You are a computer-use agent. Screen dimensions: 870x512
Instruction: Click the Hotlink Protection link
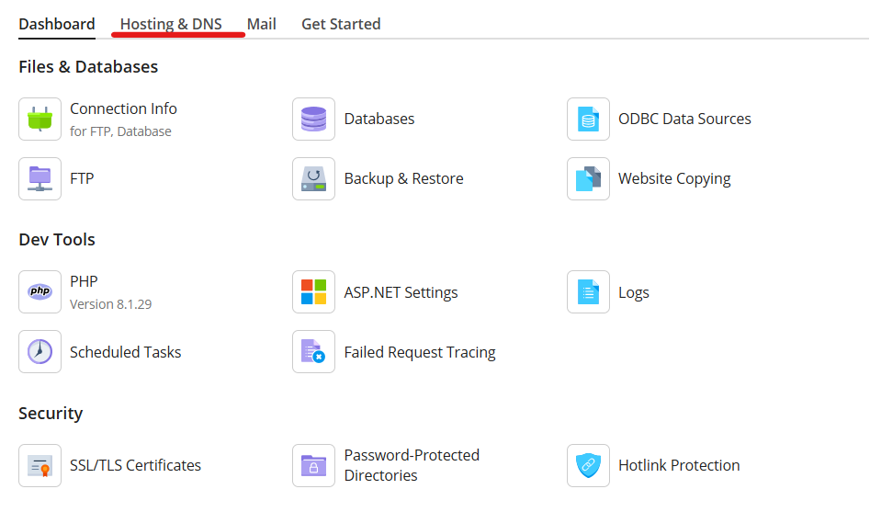coord(679,465)
